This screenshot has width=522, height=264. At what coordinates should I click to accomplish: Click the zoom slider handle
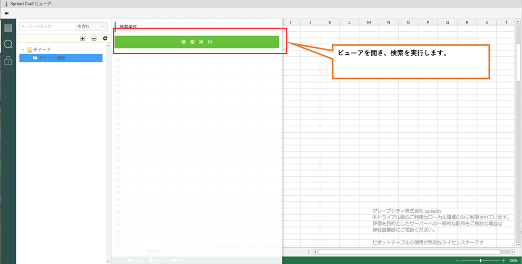[480, 261]
